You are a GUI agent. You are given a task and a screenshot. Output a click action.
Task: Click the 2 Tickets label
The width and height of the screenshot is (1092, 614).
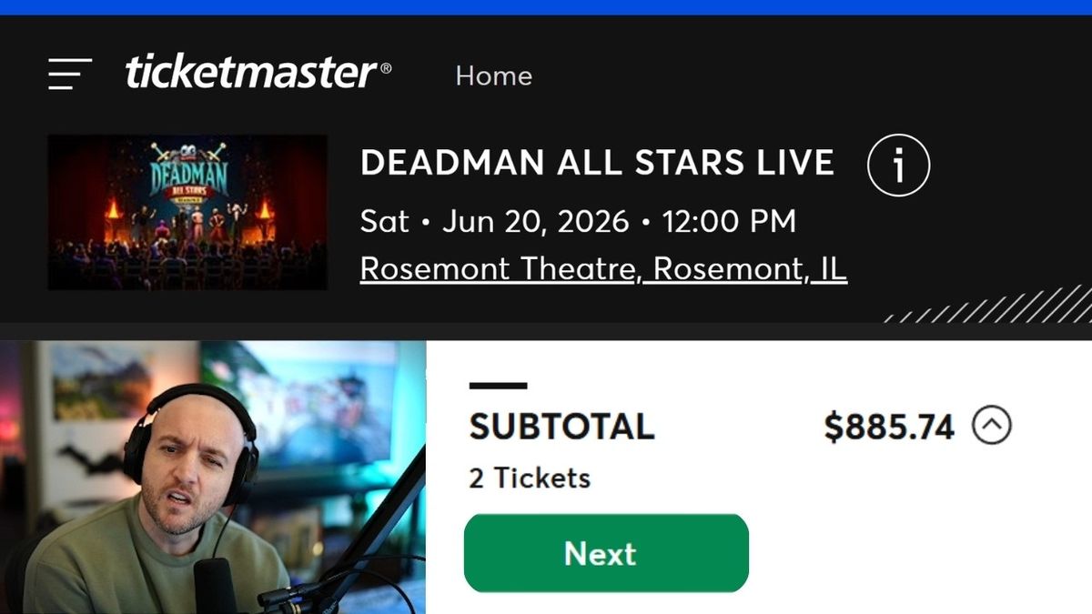[x=530, y=478]
